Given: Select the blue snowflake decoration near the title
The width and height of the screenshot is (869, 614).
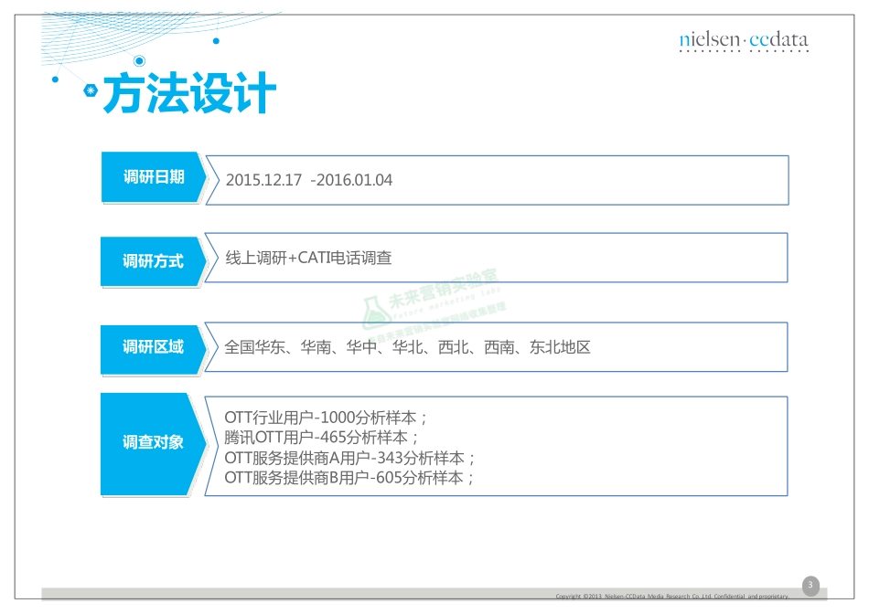Looking at the screenshot, I should (x=89, y=90).
